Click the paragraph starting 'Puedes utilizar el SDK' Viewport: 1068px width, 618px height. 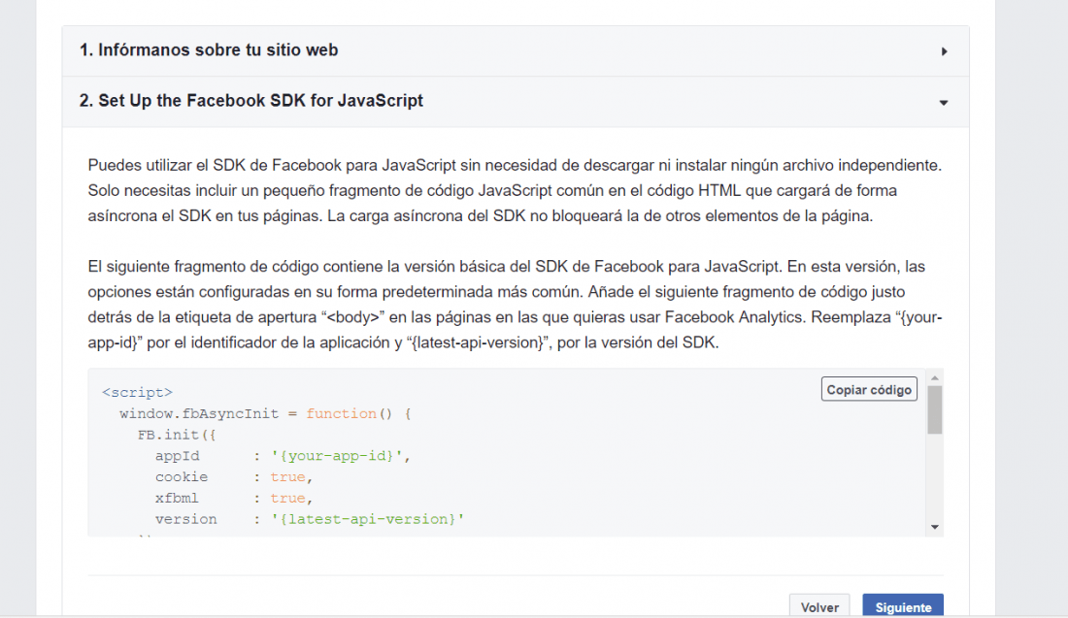click(515, 190)
